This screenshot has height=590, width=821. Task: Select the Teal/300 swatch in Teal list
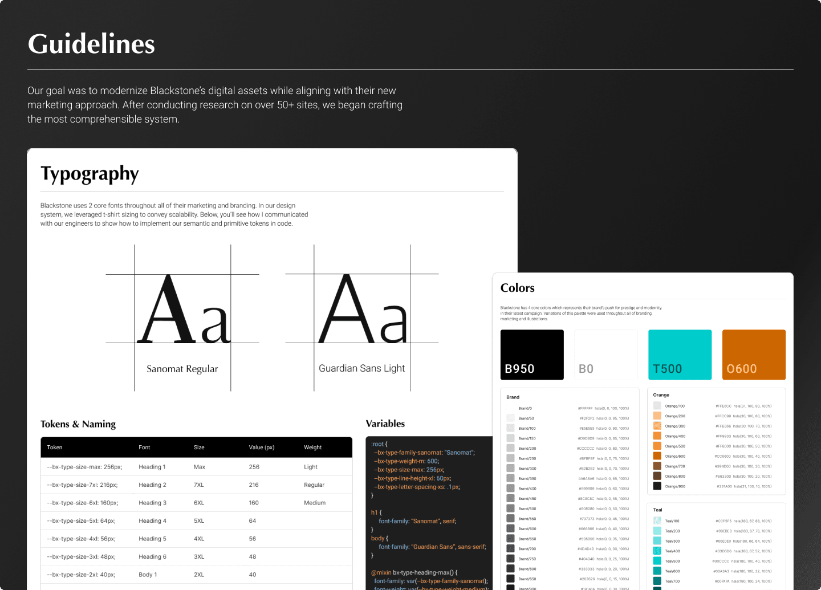point(657,541)
